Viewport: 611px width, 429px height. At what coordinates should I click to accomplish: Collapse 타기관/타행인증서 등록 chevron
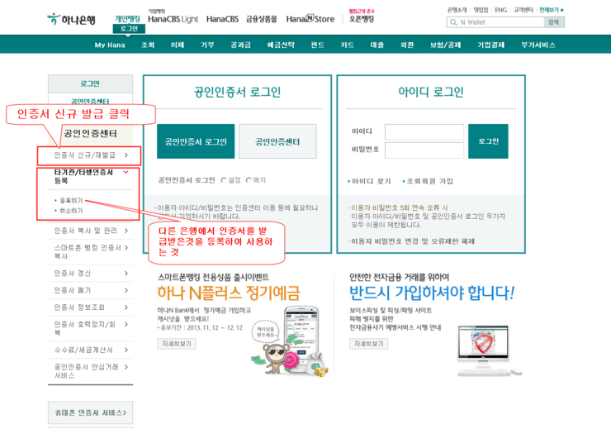coord(126,172)
